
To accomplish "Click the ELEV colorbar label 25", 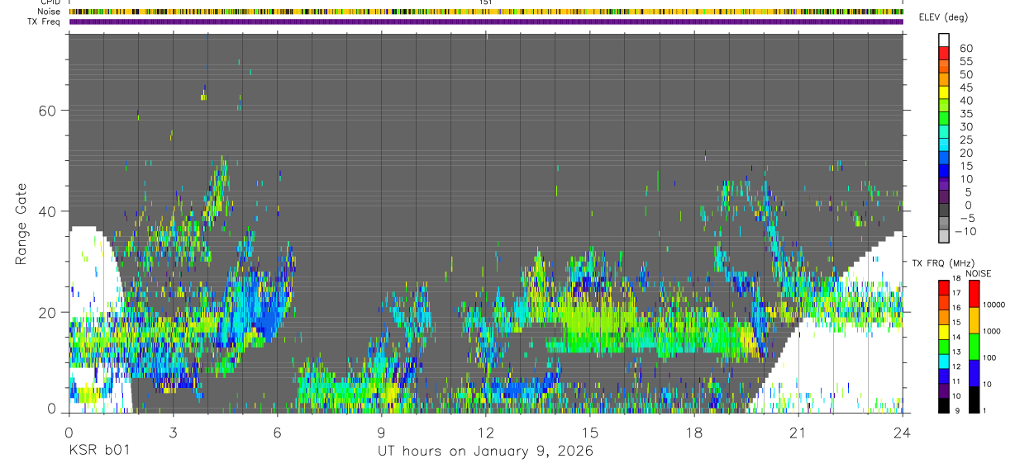I will [965, 139].
